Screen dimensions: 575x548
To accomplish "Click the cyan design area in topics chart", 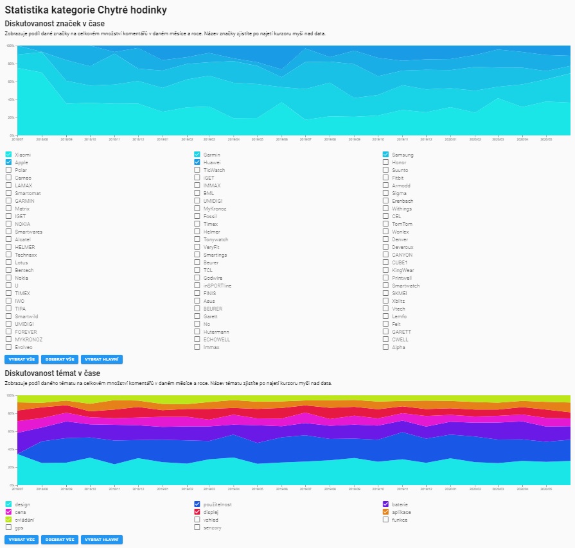I will point(294,474).
